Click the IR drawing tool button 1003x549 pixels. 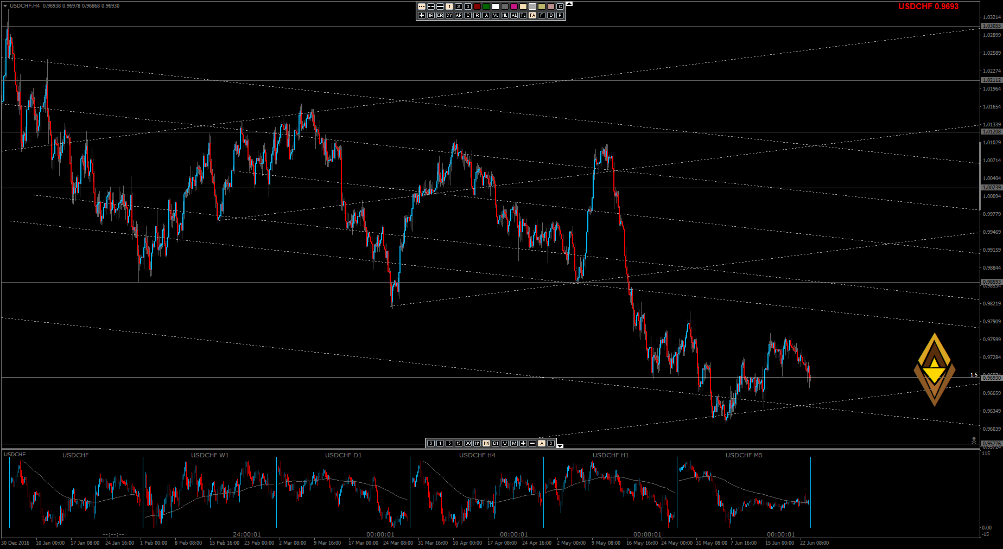click(431, 15)
